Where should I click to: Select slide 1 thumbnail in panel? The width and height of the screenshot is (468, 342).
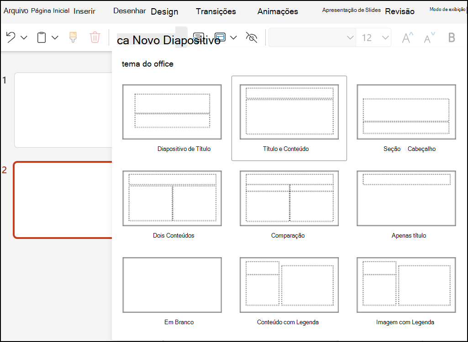pyautogui.click(x=63, y=110)
